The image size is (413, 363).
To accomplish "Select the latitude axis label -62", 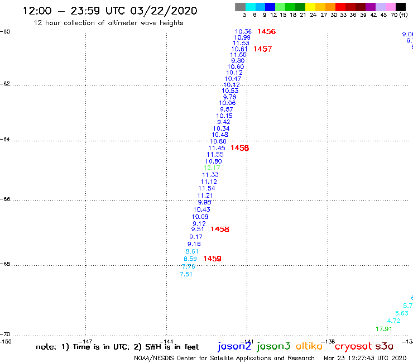I will 5,84.
